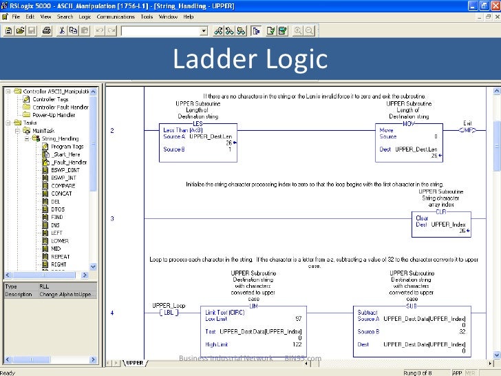This screenshot has width=501, height=376.
Task: Select the RIGHT routine
Action: click(58, 264)
